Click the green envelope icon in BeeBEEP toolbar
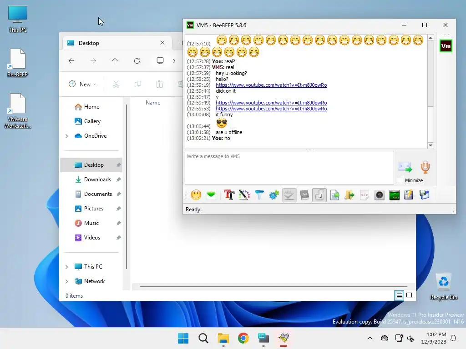The width and height of the screenshot is (466, 349). (x=211, y=195)
